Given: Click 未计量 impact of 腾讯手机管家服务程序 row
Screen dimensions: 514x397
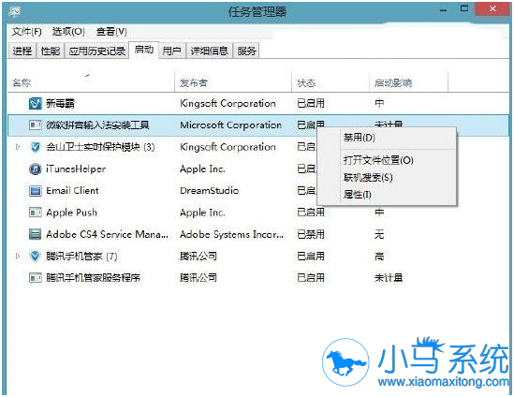Looking at the screenshot, I should click(389, 278).
